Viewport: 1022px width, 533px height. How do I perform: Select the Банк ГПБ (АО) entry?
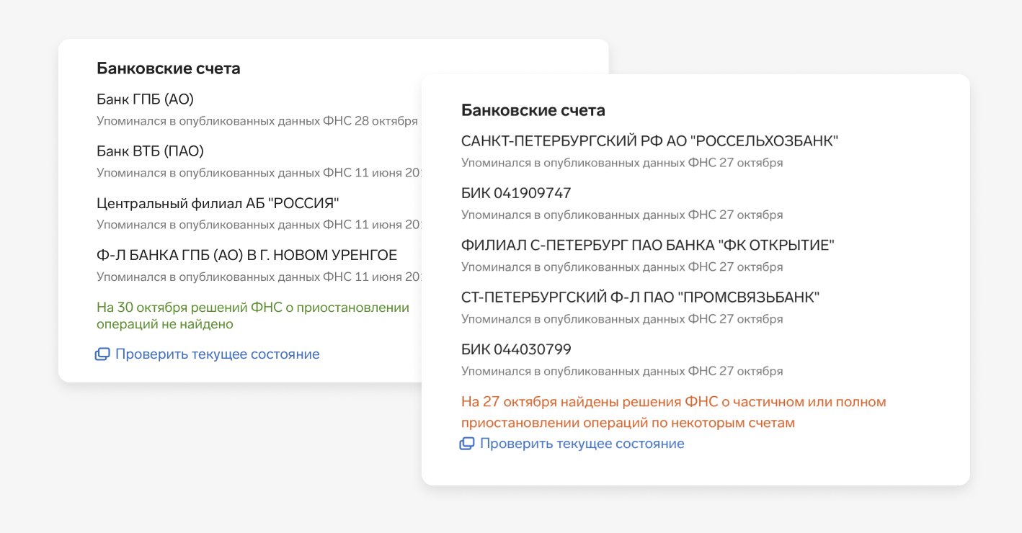coord(145,99)
